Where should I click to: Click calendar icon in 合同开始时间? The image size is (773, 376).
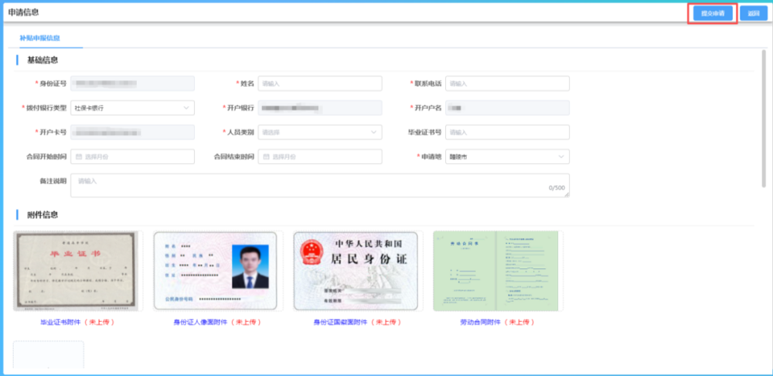[79, 156]
